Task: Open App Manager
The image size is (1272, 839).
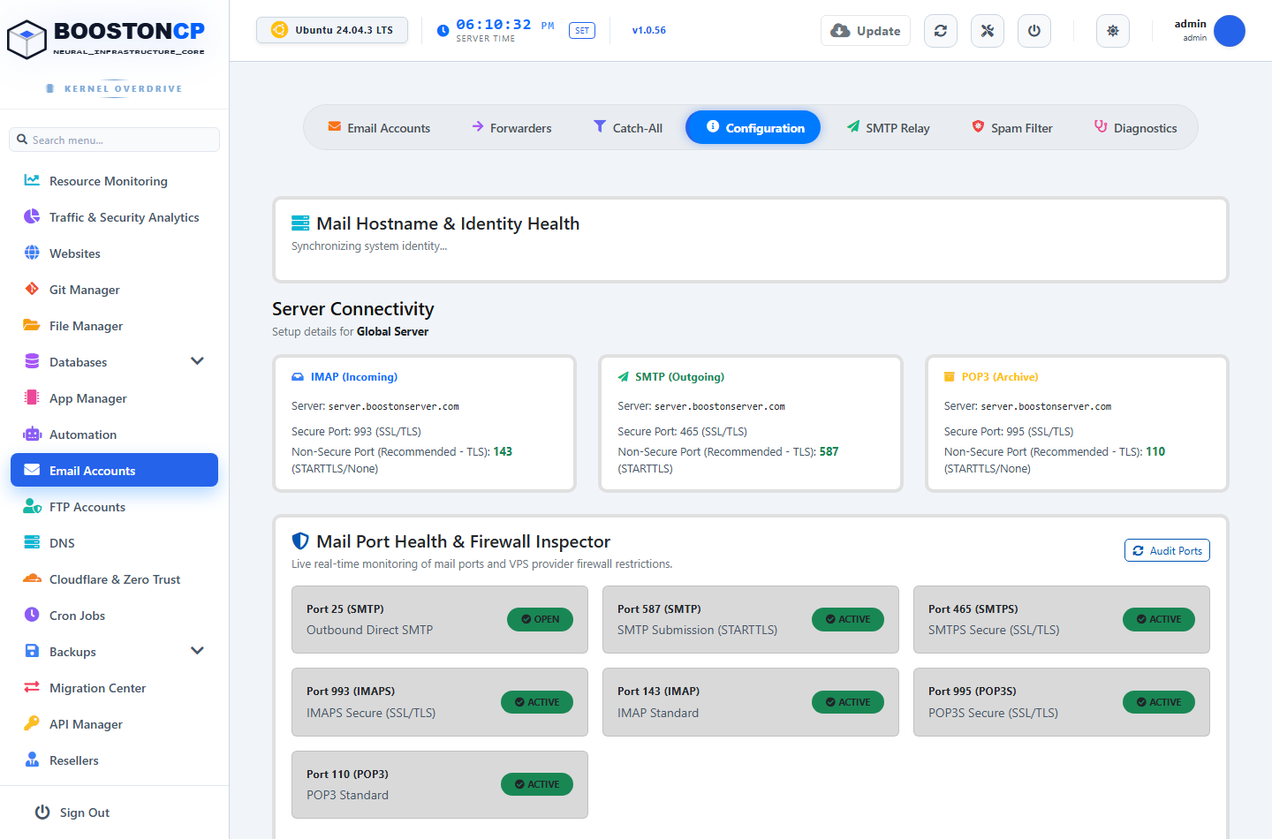Action: [x=114, y=398]
